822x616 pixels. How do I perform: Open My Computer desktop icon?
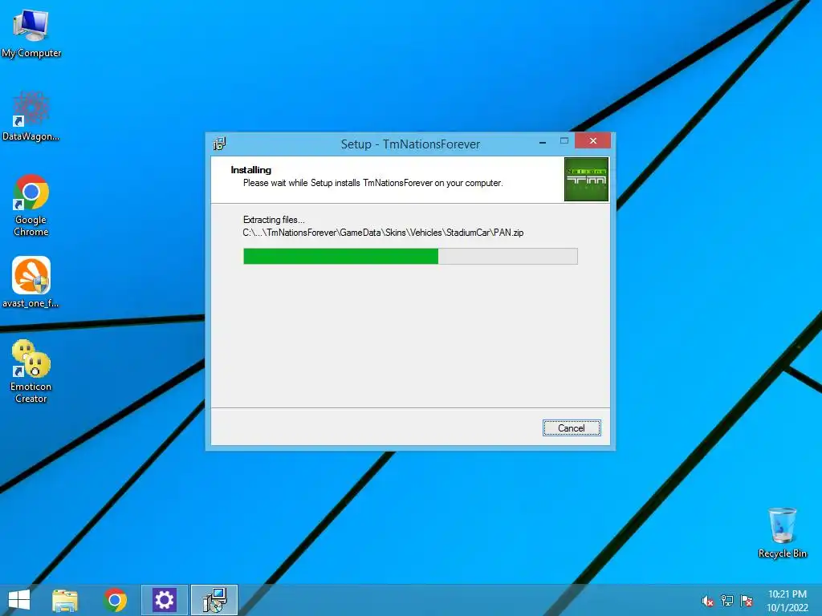(31, 32)
